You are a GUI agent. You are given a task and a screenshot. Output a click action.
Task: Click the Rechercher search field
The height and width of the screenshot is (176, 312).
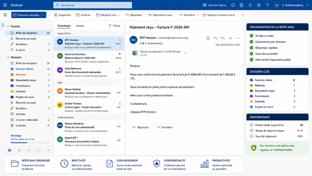pyautogui.click(x=92, y=5)
